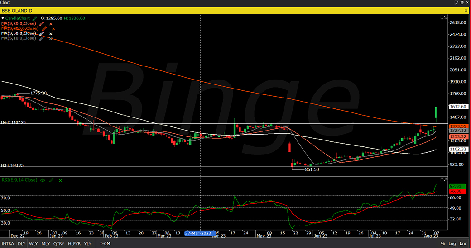Image resolution: width=471 pixels, height=248 pixels.
Task: Click the 1775.20 high price annotation
Action: point(38,93)
